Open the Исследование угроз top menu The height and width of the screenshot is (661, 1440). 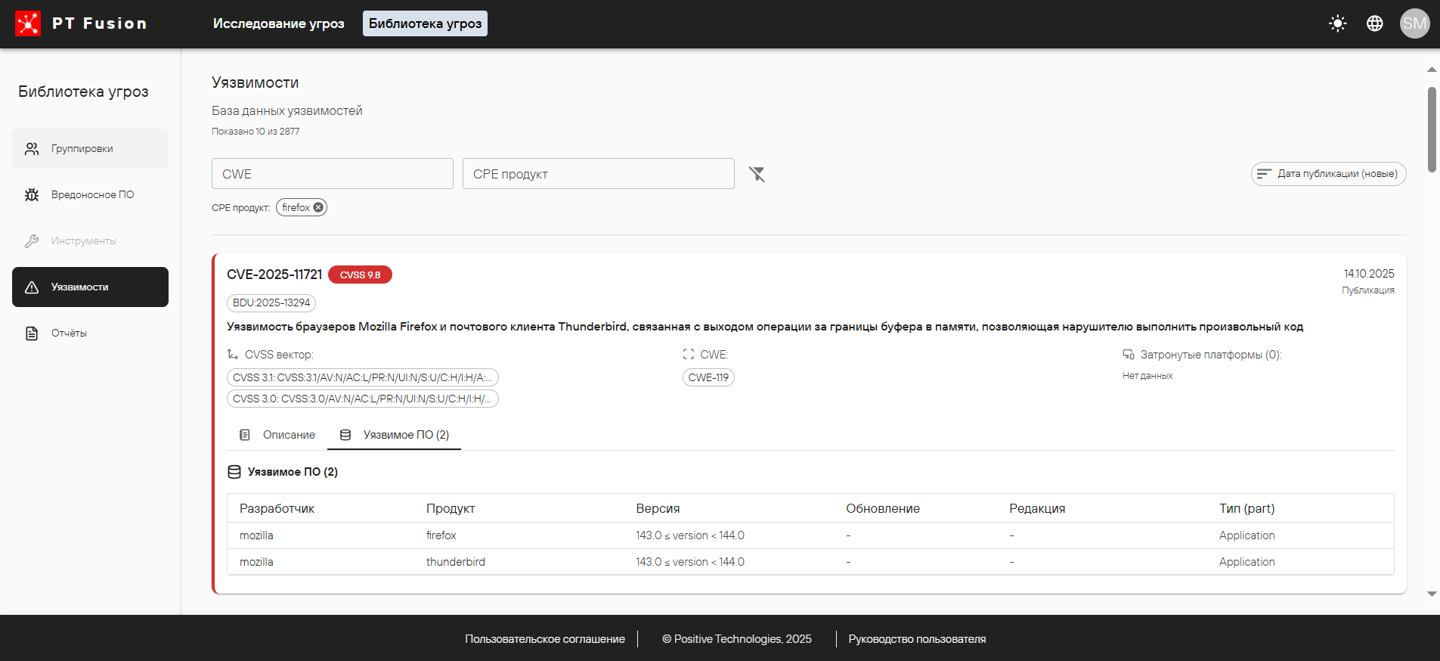click(278, 23)
